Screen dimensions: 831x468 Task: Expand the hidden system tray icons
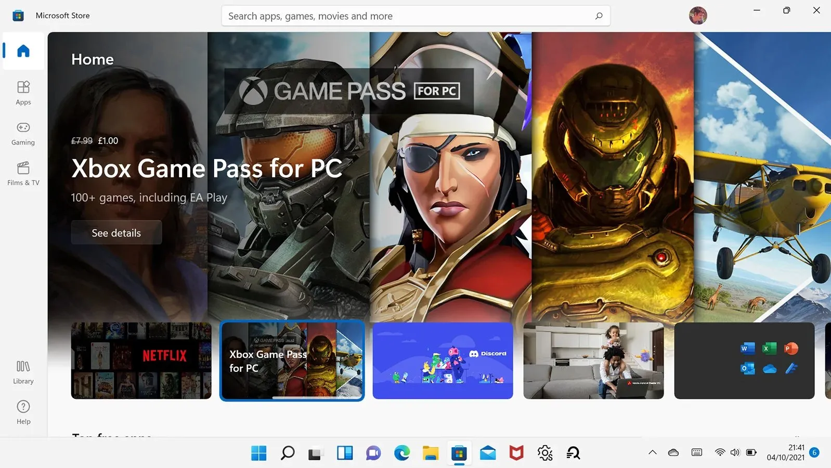652,452
